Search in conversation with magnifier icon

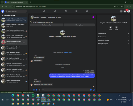tap(116, 27)
